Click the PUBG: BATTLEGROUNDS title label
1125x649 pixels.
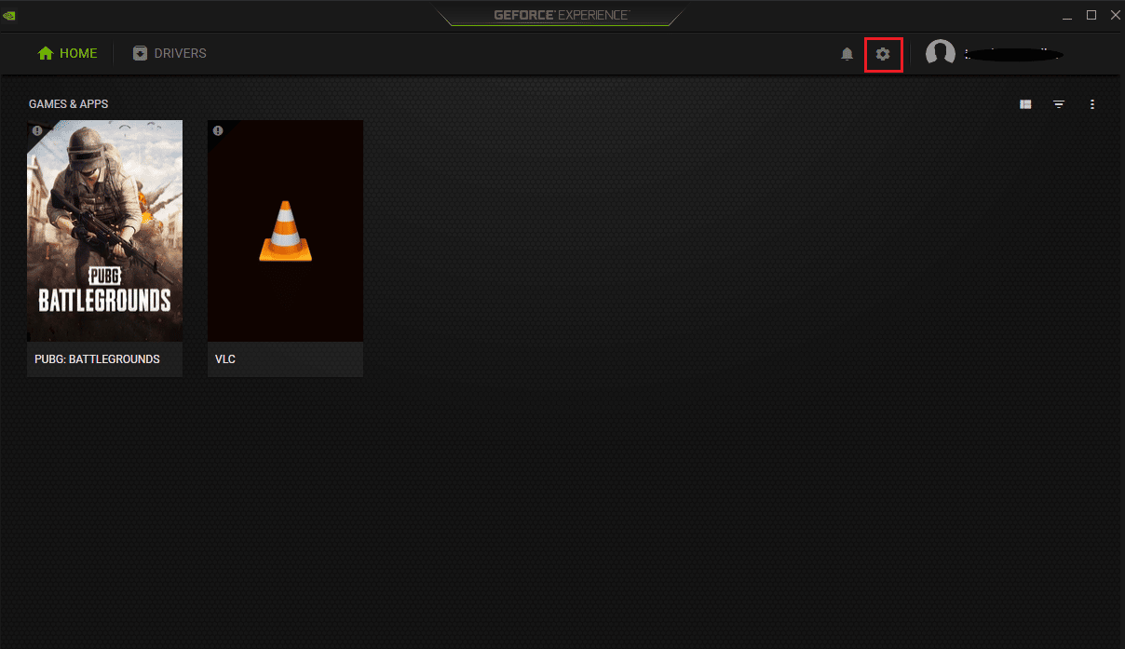point(97,359)
